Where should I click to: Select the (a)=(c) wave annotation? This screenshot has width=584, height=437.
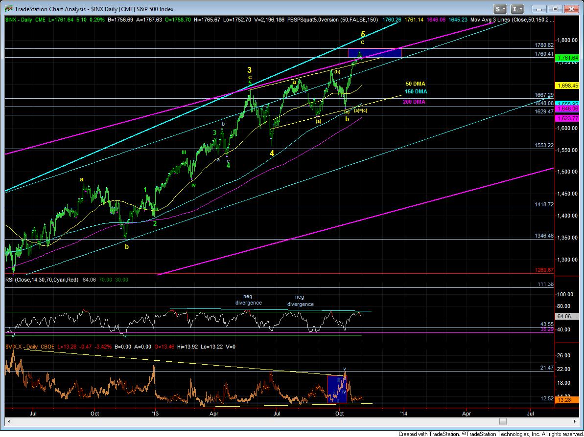361,110
